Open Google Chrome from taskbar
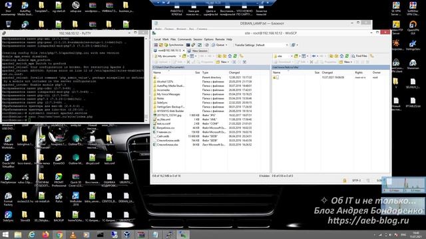This screenshot has height=239, width=426. coord(59,234)
